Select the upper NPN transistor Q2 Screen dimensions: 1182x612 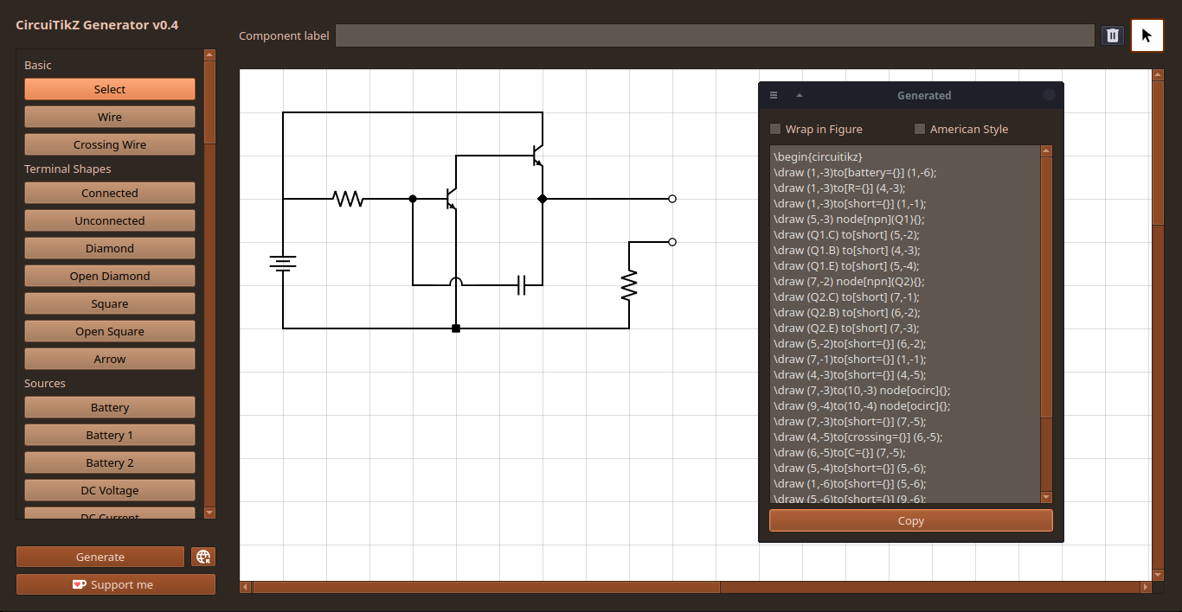pos(537,156)
